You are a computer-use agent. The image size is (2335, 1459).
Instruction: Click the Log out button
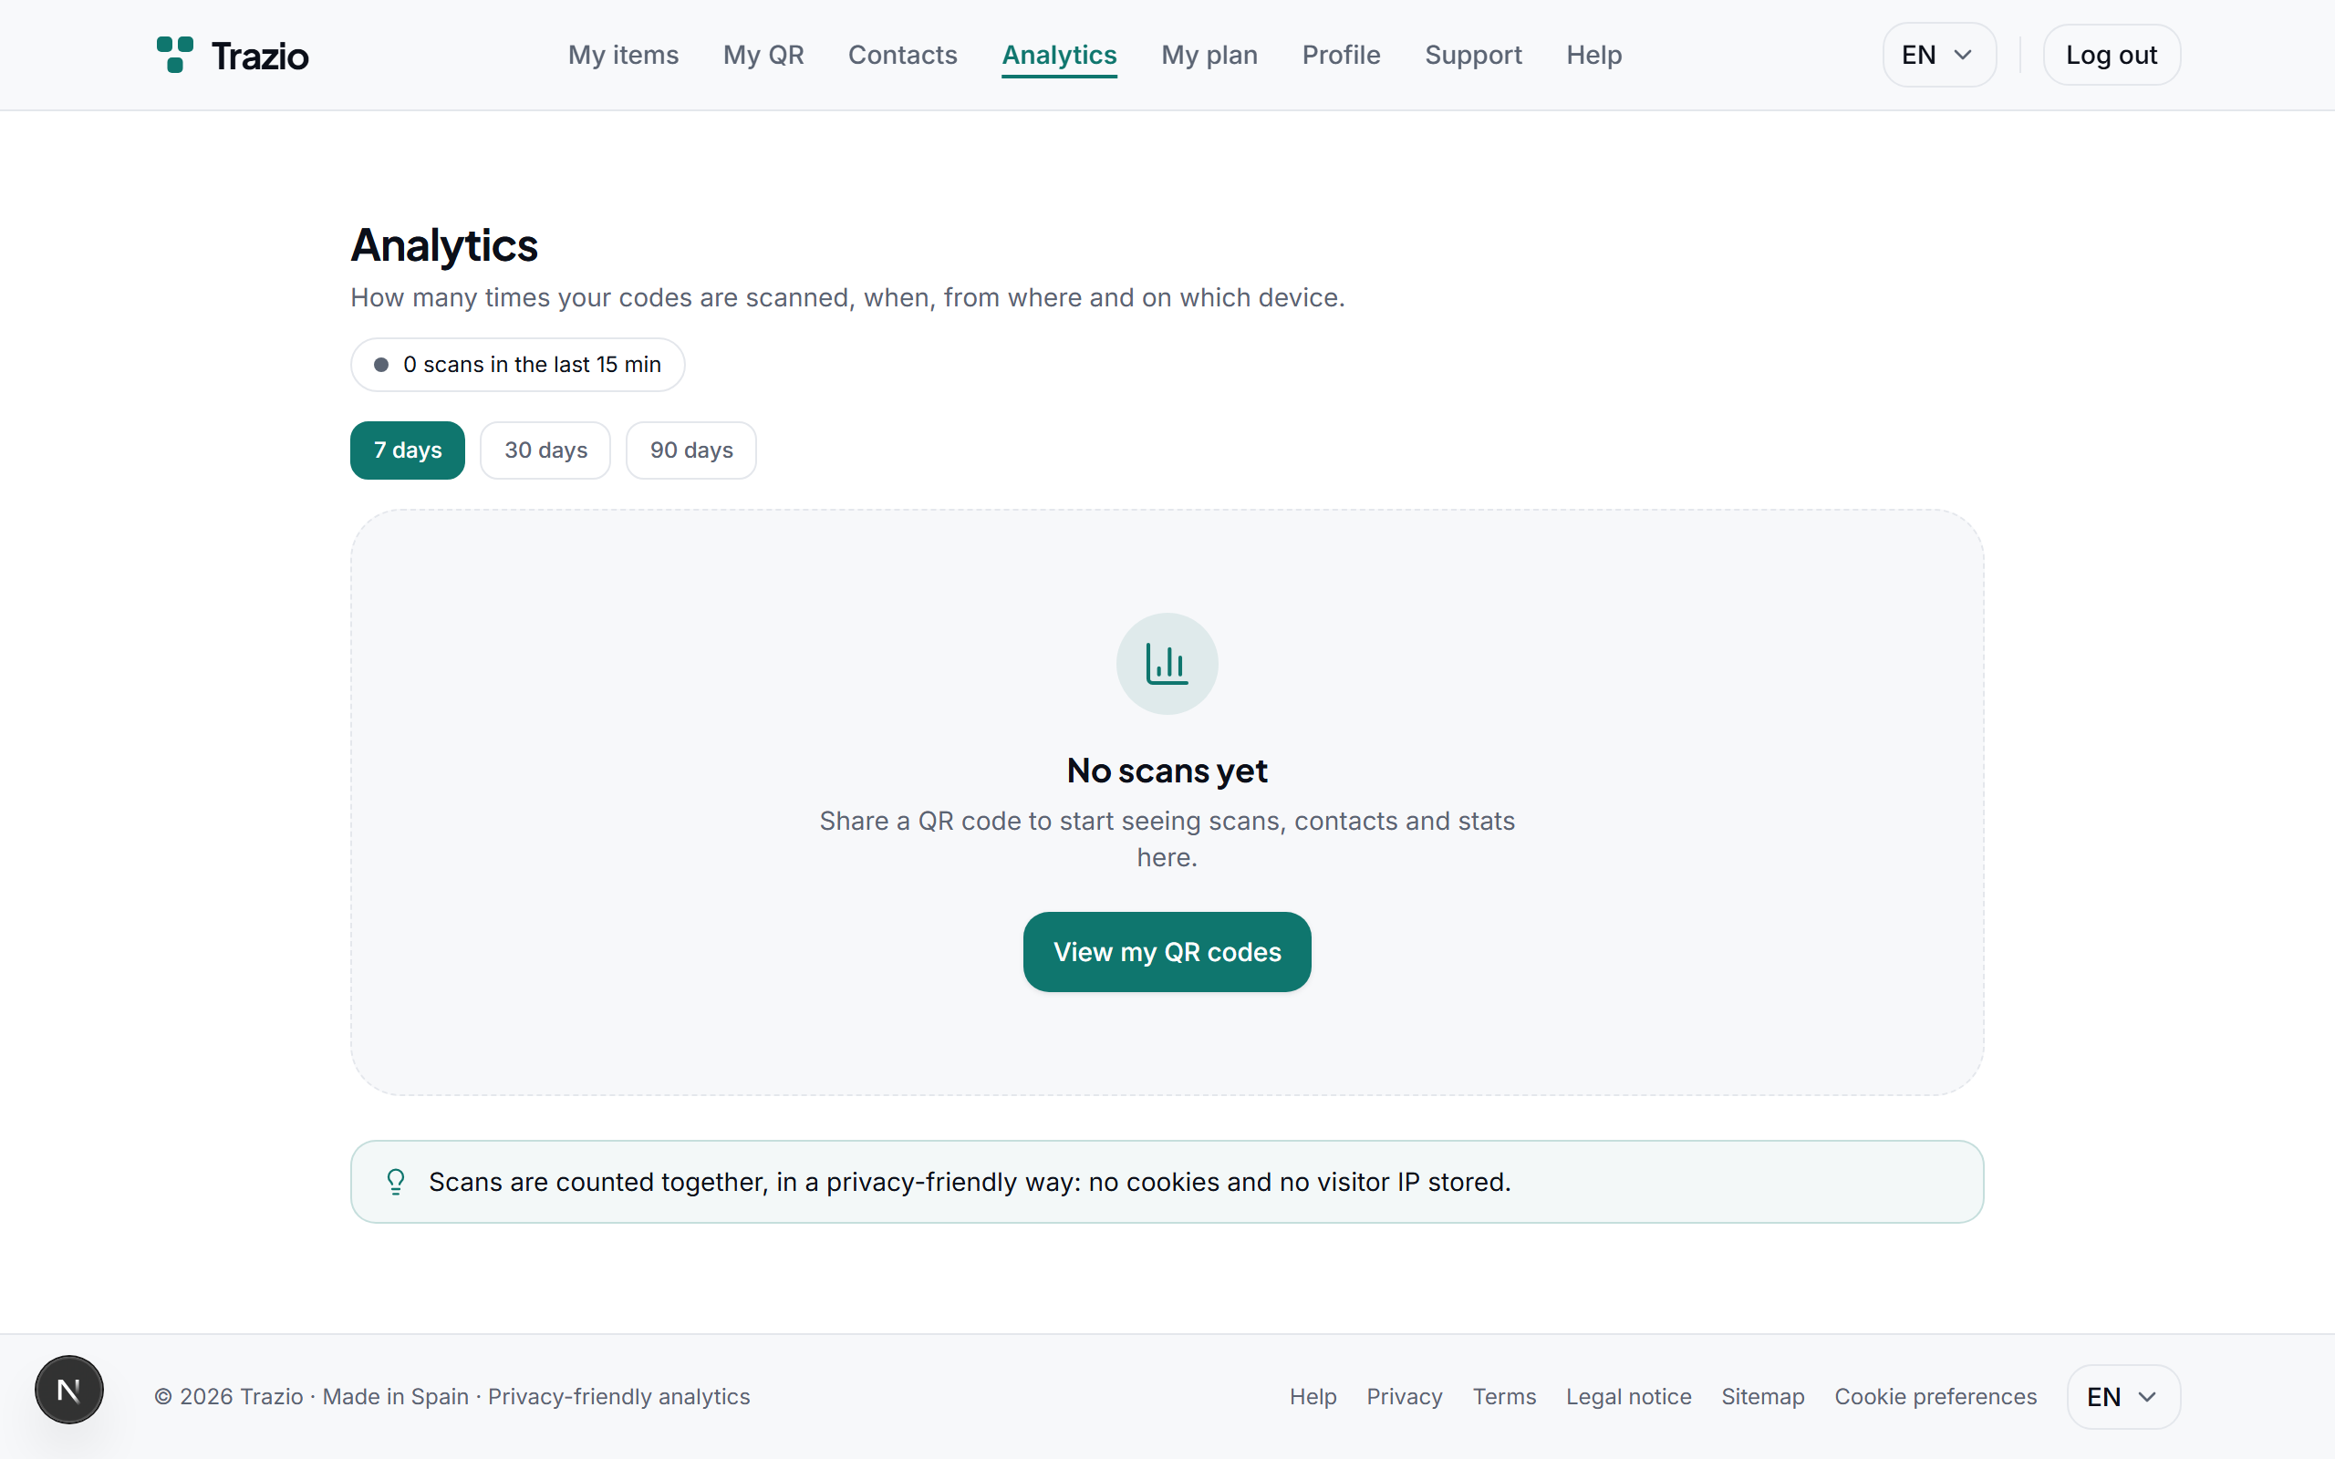click(2112, 55)
